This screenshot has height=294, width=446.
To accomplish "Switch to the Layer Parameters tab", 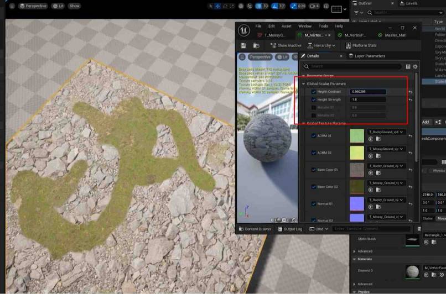I will (367, 56).
